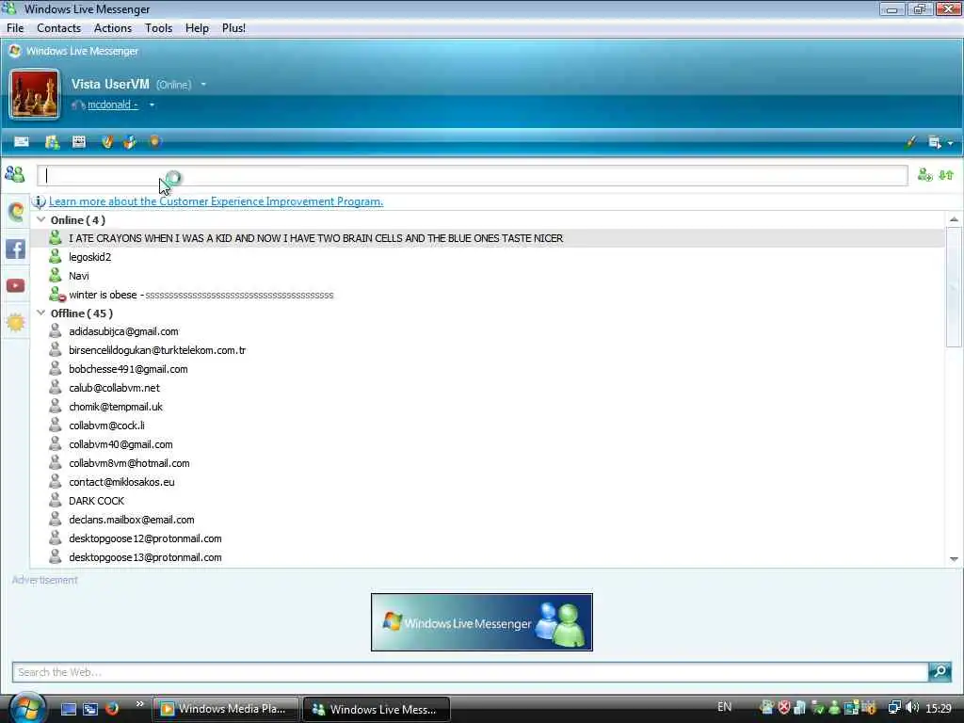Click Show Desktop quick launch icon
This screenshot has width=964, height=723.
point(69,709)
